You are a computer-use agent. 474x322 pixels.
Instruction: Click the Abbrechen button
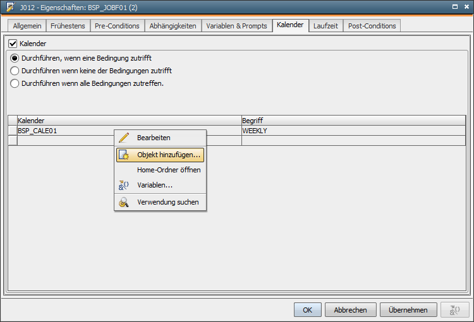(x=350, y=310)
